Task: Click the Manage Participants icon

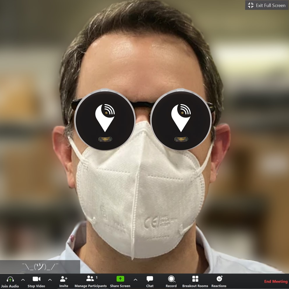Action: pyautogui.click(x=90, y=279)
